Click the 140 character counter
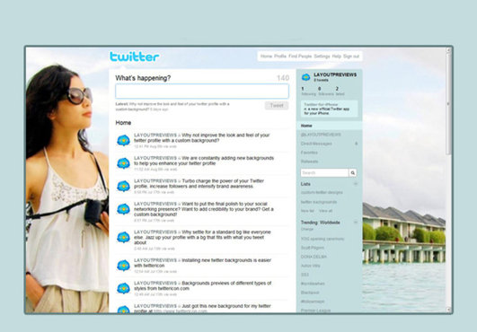The height and width of the screenshot is (332, 477). click(x=283, y=78)
